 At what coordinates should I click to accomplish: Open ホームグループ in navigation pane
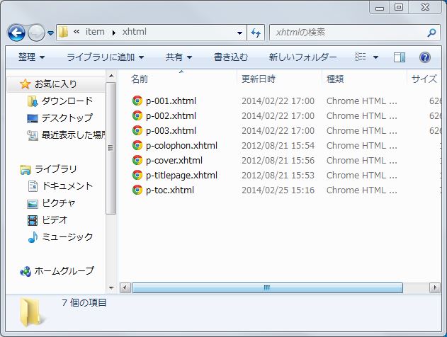[64, 271]
